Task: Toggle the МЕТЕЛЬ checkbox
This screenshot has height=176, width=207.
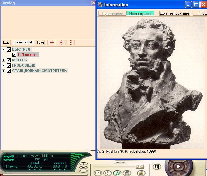Action: (x=9, y=60)
